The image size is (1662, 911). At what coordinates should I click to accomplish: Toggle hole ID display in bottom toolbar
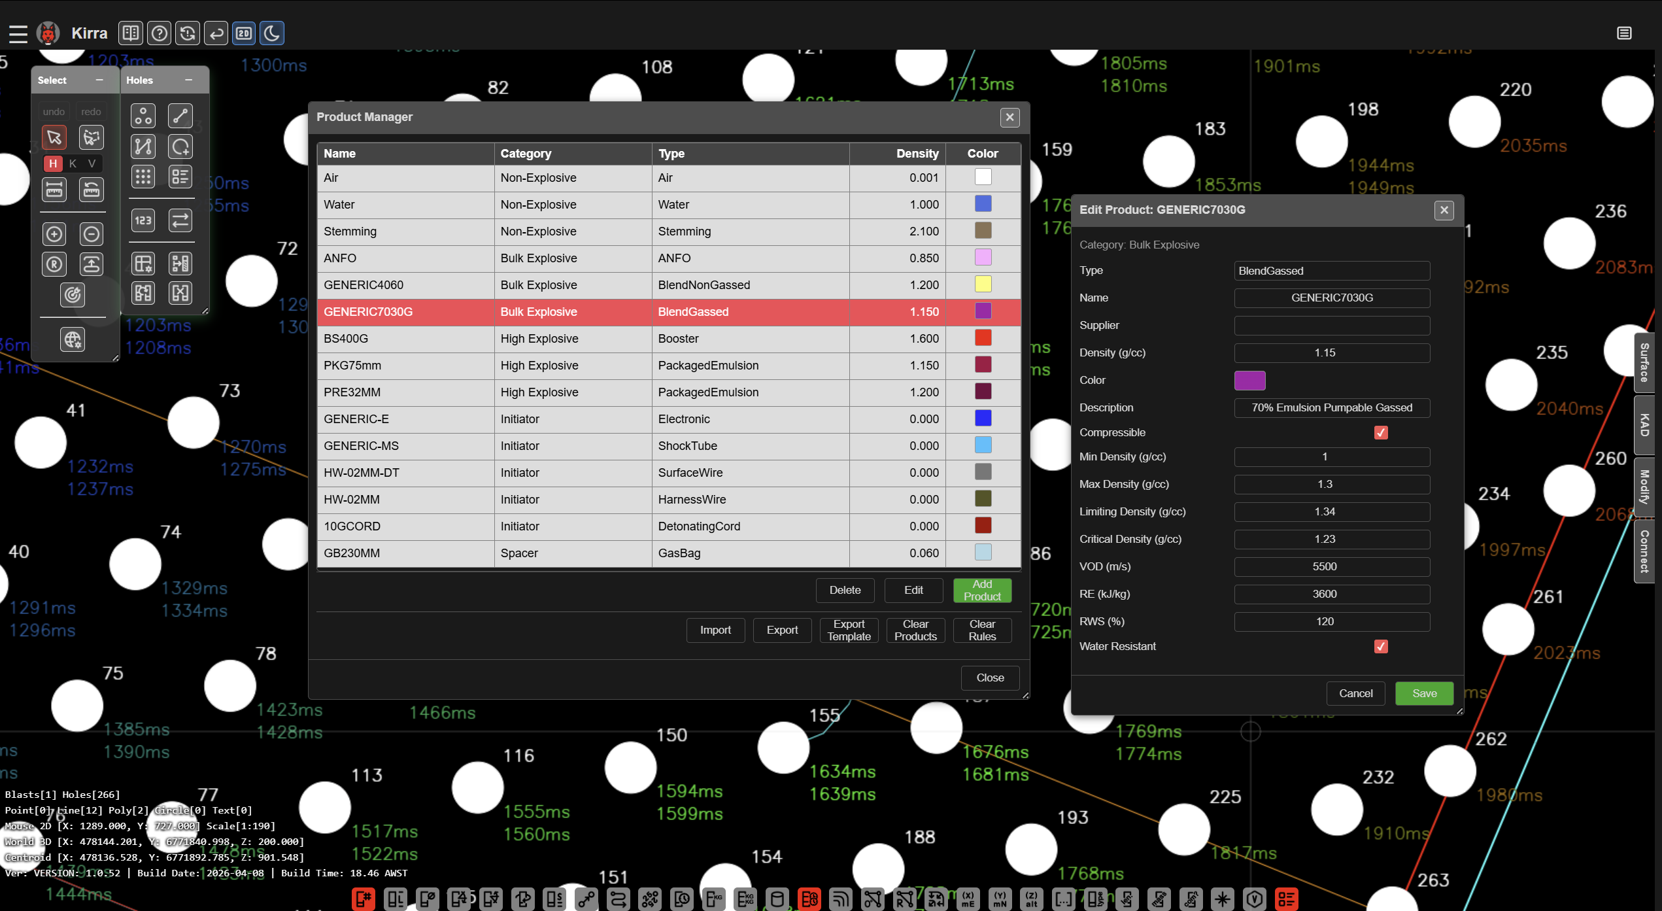[x=364, y=899]
